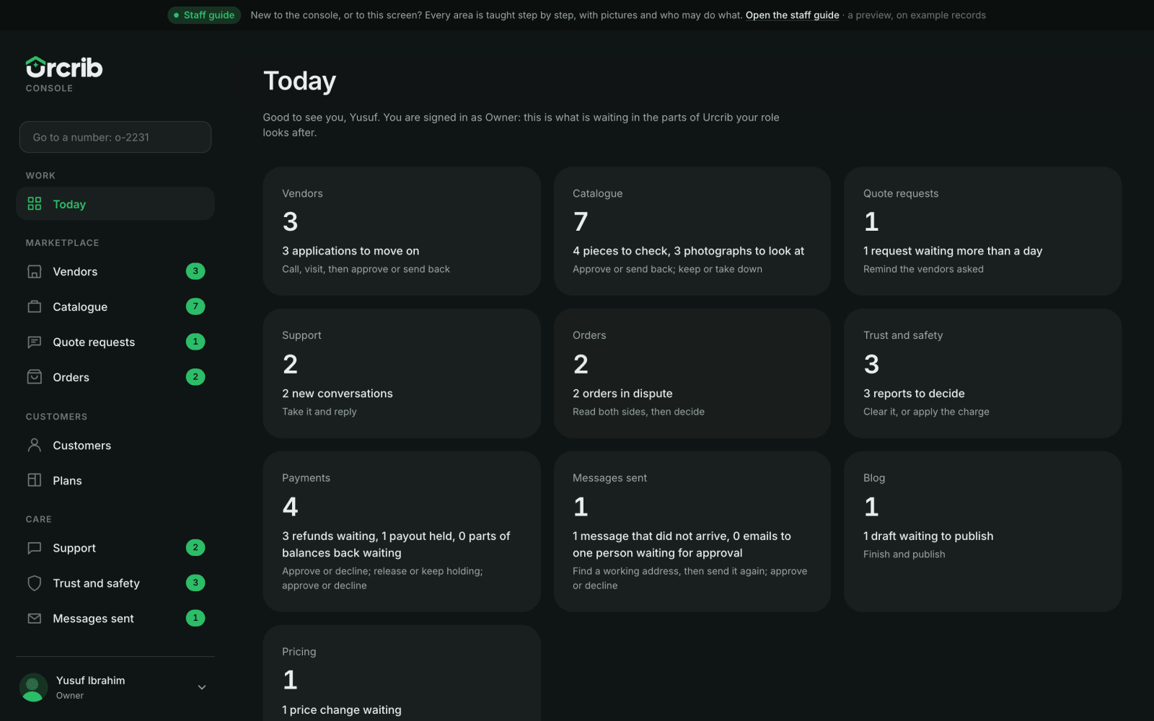Expand the Yusuf Ibrahim account chevron
The height and width of the screenshot is (721, 1154).
[x=202, y=687]
